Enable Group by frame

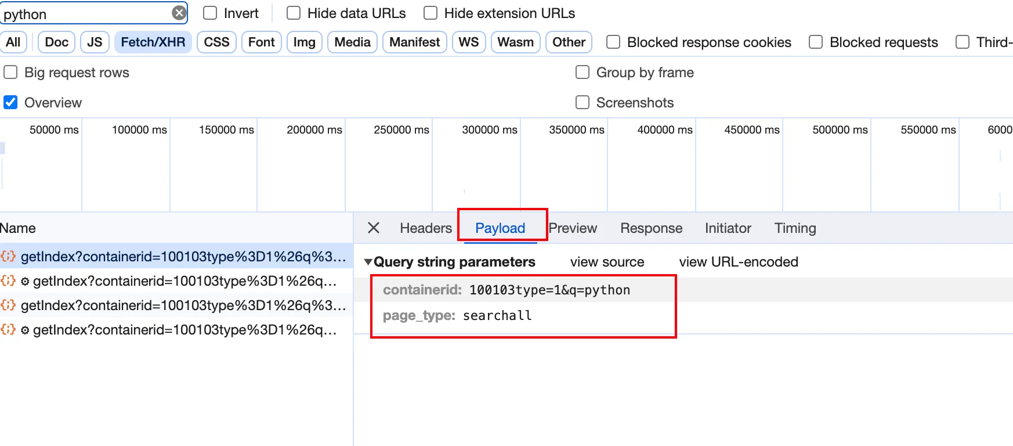pyautogui.click(x=583, y=72)
